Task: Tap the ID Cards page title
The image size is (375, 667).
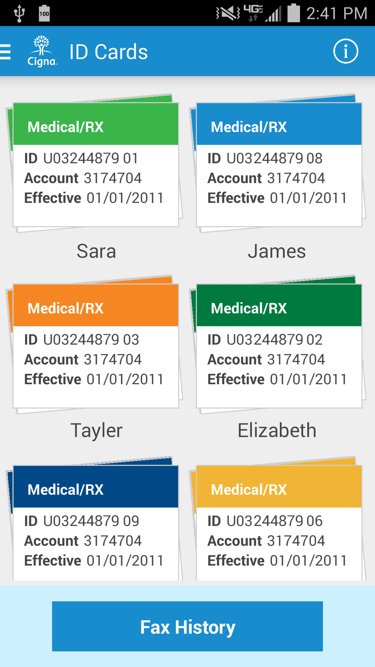Action: coord(109,52)
